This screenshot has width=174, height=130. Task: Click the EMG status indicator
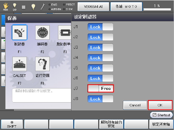[x=53, y=5]
